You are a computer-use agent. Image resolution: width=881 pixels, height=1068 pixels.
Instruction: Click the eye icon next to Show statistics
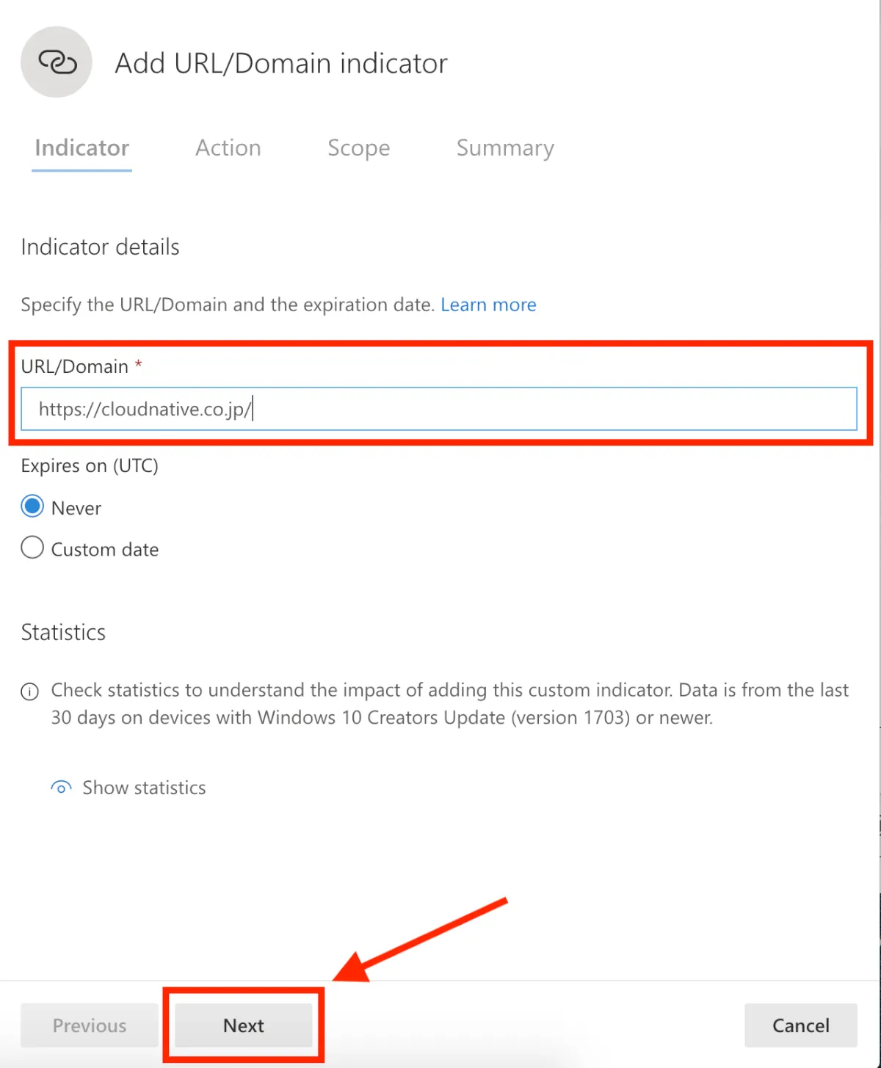pos(61,788)
